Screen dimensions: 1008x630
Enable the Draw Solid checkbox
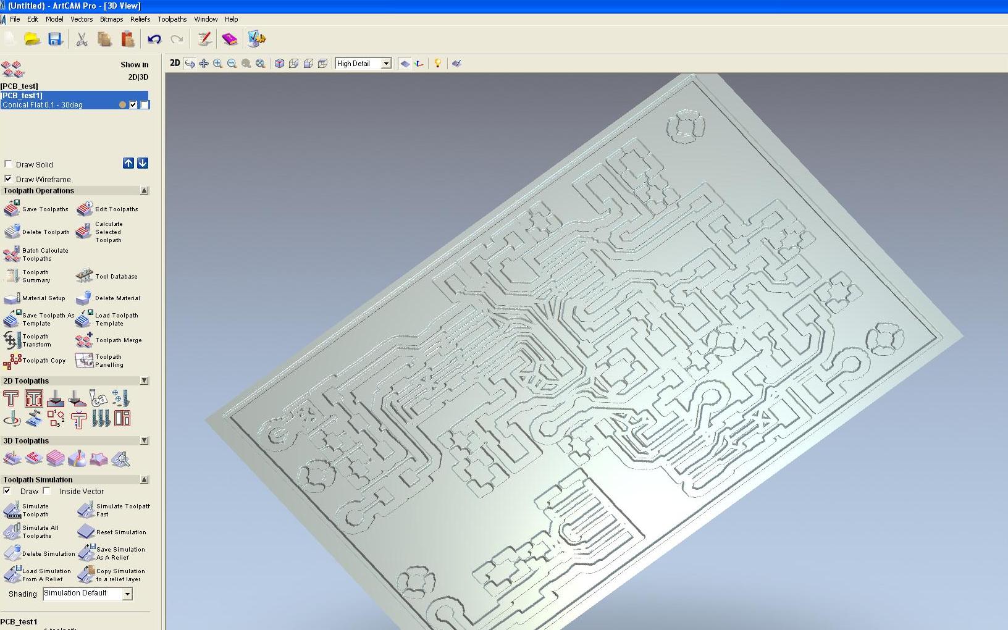point(8,164)
